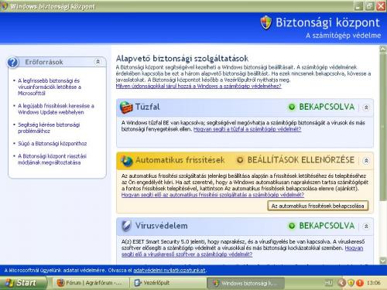Screen dimensions: 387x290
Task: Click the green status light beside Vírusvédelem BEKAPCSOLVA
Action: (292, 226)
